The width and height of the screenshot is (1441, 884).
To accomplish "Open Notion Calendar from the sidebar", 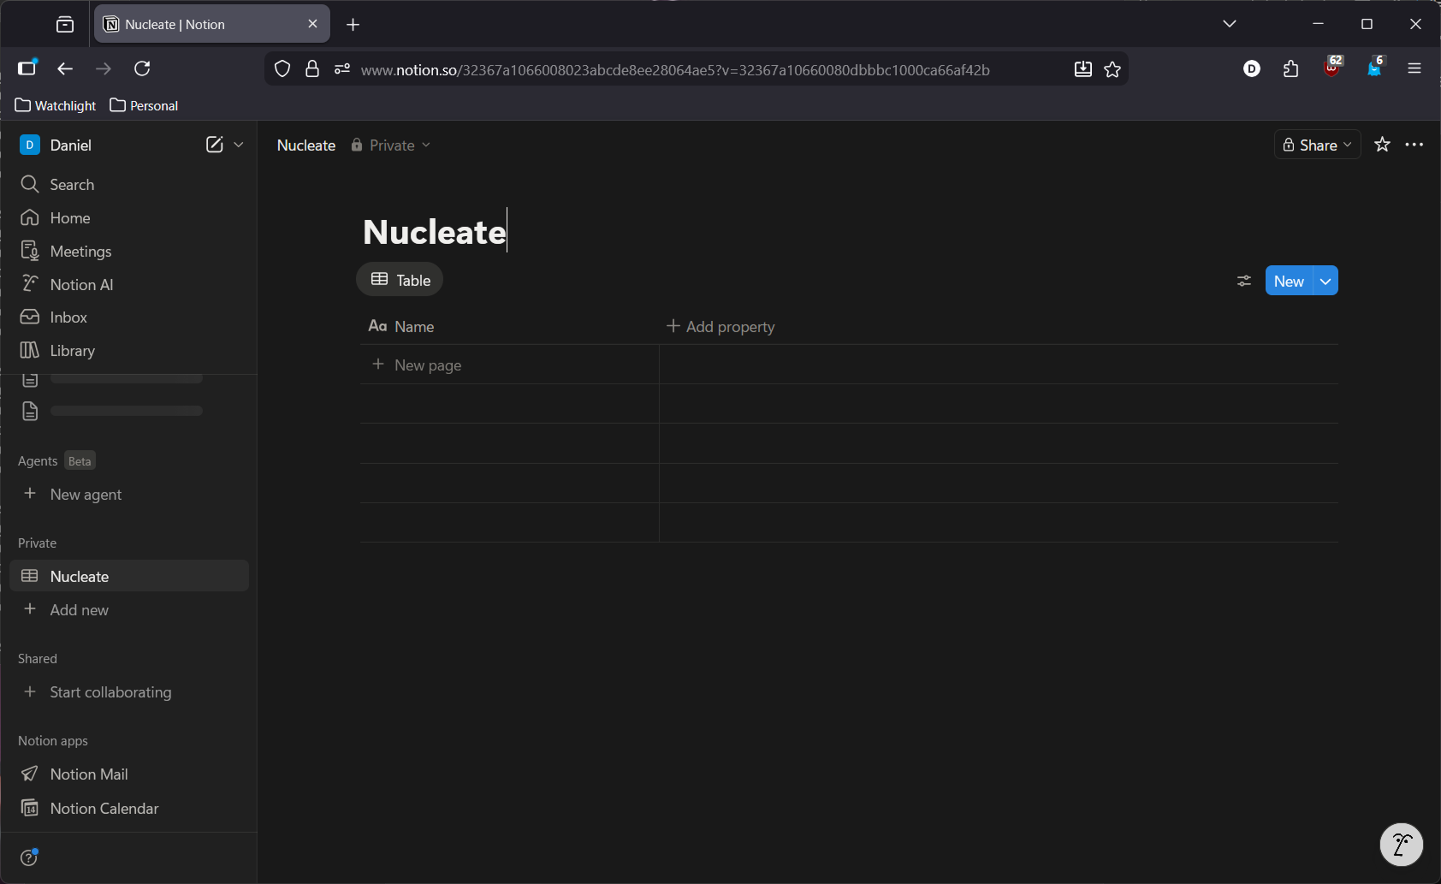I will click(x=104, y=808).
